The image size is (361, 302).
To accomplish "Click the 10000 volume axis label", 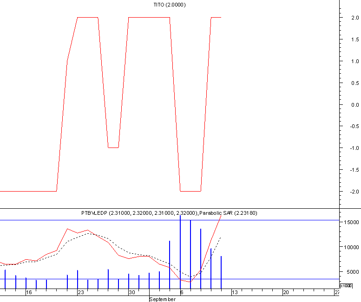I will [351, 247].
